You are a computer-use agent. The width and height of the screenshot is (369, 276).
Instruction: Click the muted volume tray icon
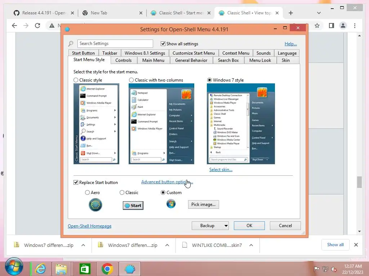(x=334, y=269)
